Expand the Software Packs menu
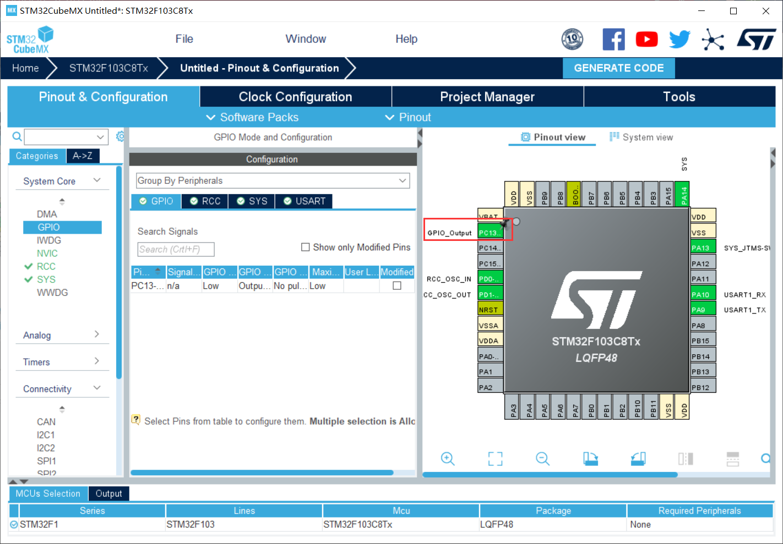Image resolution: width=783 pixels, height=544 pixels. (252, 117)
